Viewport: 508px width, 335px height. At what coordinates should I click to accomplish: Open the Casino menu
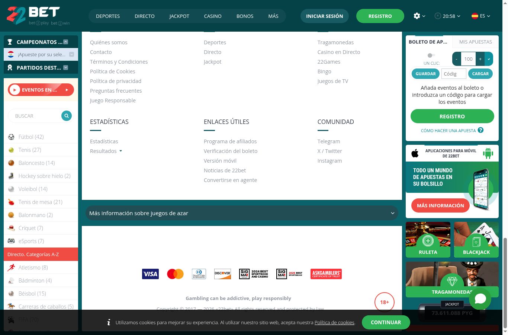click(213, 16)
